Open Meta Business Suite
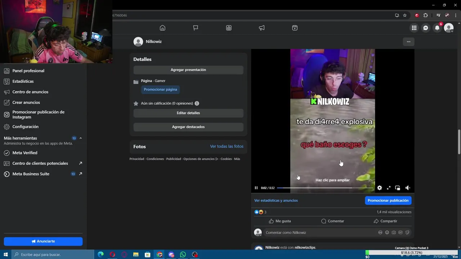 (43, 174)
